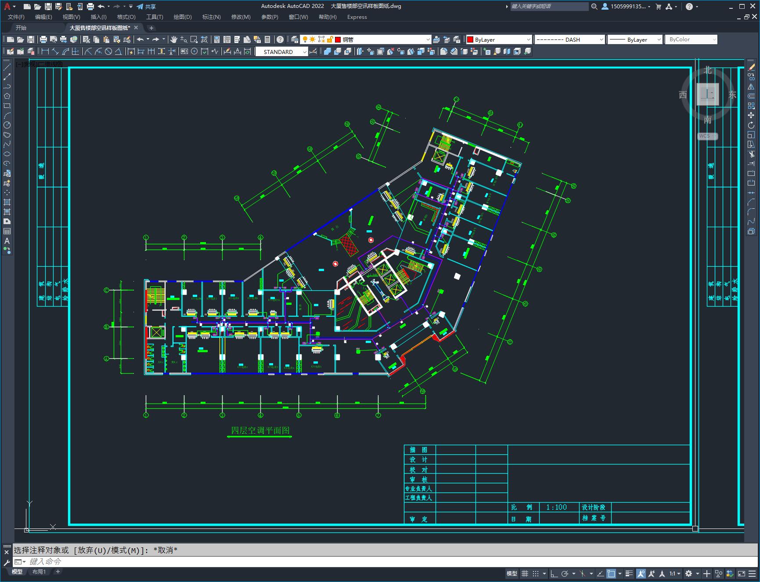Viewport: 760px width, 582px height.
Task: Click the 模型 button in the status bar
Action: (512, 574)
